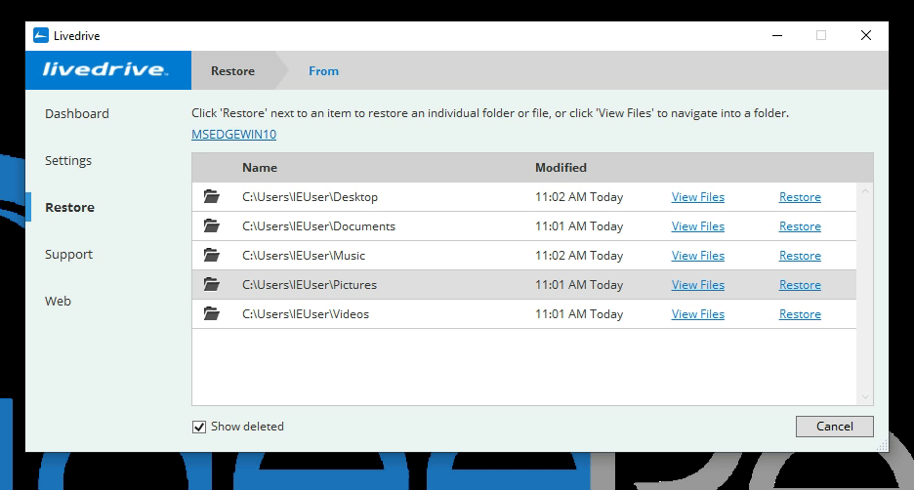Select the Videos row folder icon
The width and height of the screenshot is (914, 490).
click(x=212, y=314)
